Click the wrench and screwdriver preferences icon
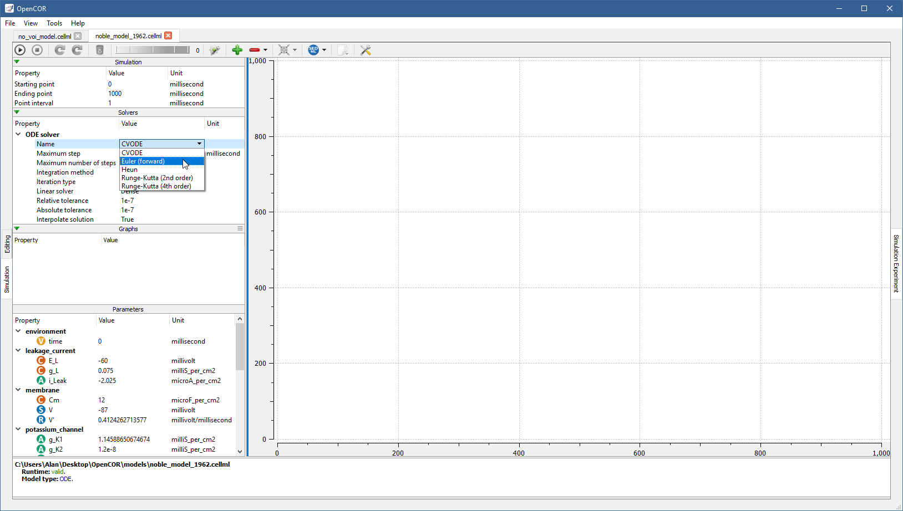This screenshot has width=903, height=511. (366, 50)
